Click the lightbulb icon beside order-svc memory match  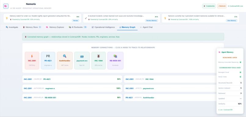click(7, 18)
